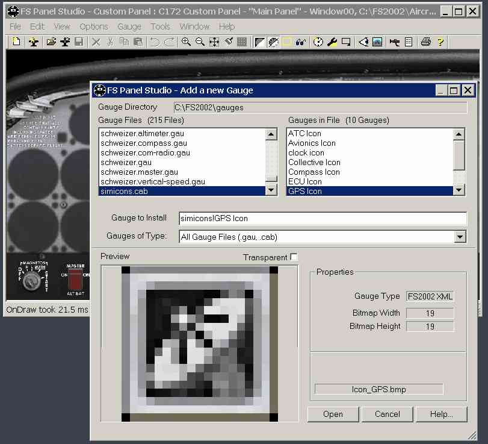488x444 pixels.
Task: Open the Window menu
Action: pos(195,27)
